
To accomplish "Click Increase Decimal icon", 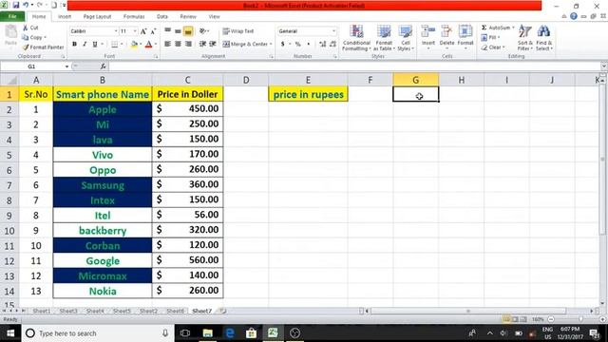I will (x=323, y=45).
